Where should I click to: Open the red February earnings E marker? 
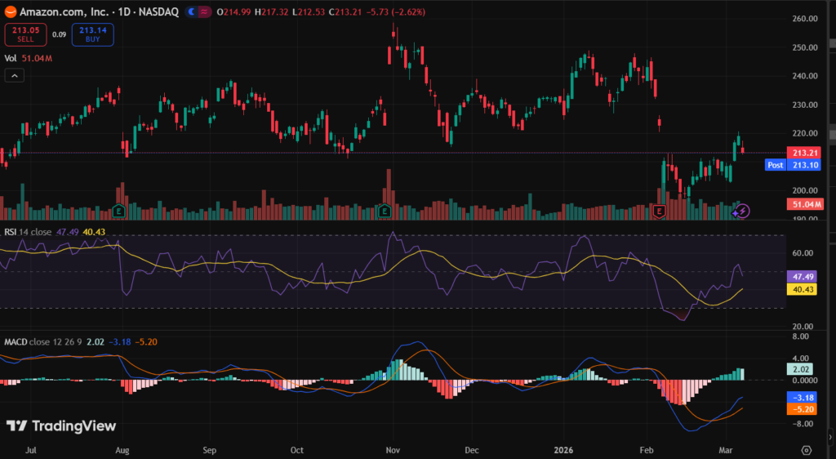click(x=660, y=211)
